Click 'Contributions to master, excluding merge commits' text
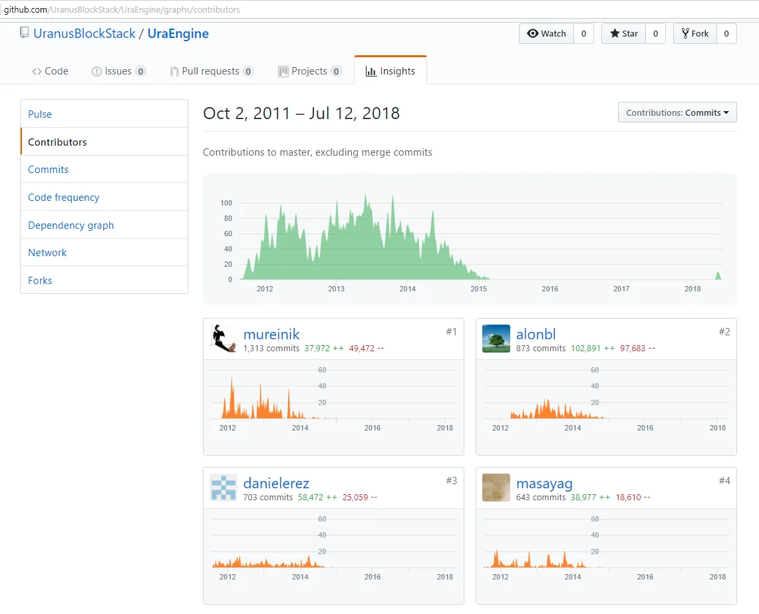The width and height of the screenshot is (759, 614). pyautogui.click(x=317, y=152)
